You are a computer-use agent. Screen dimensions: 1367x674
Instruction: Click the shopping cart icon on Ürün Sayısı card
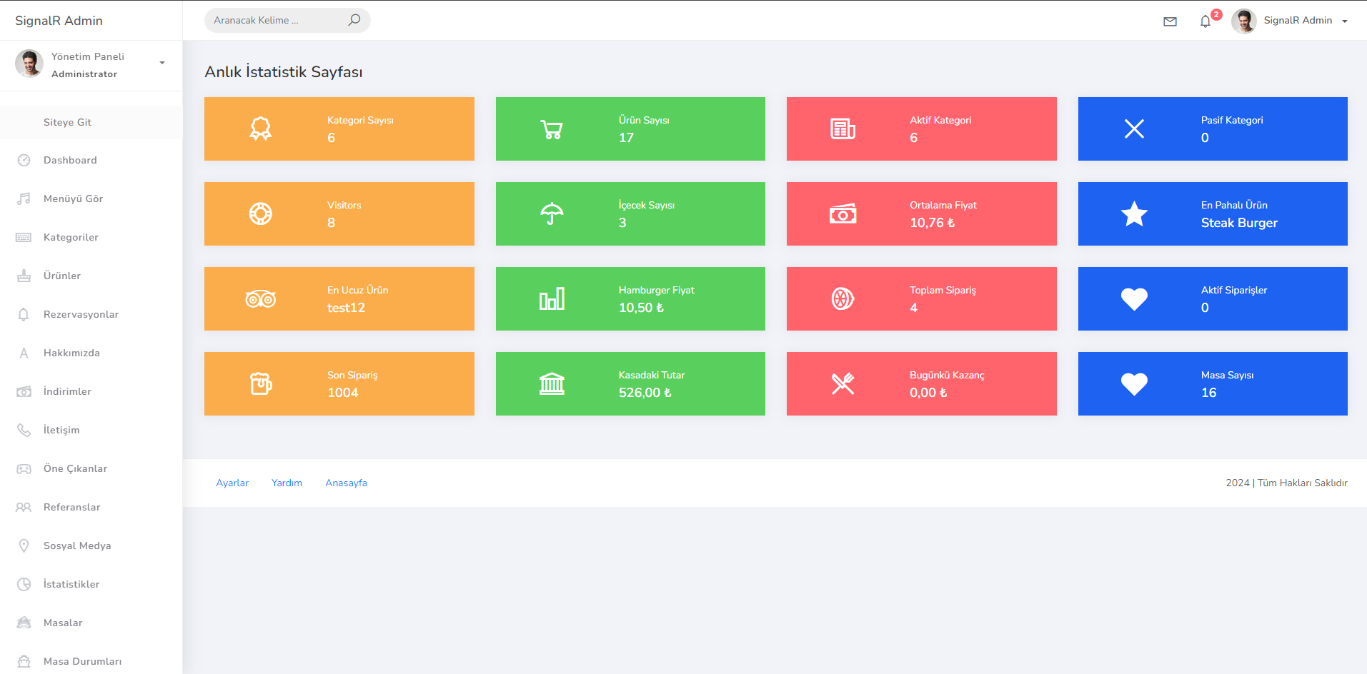[551, 129]
